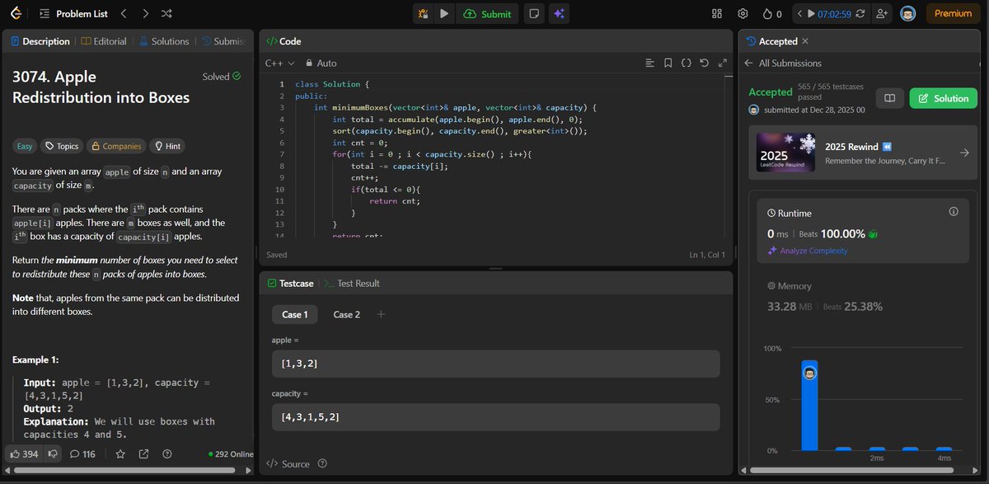Click the tallest bar in the runtime chart
989x484 pixels.
(x=809, y=405)
